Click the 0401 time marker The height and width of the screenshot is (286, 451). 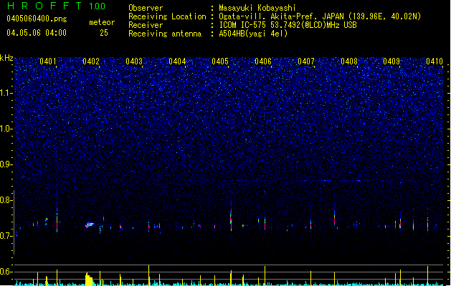point(48,61)
